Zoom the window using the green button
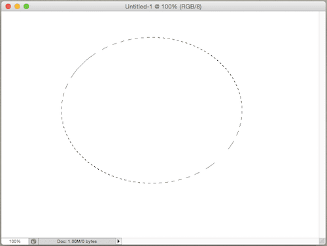 pyautogui.click(x=26, y=7)
